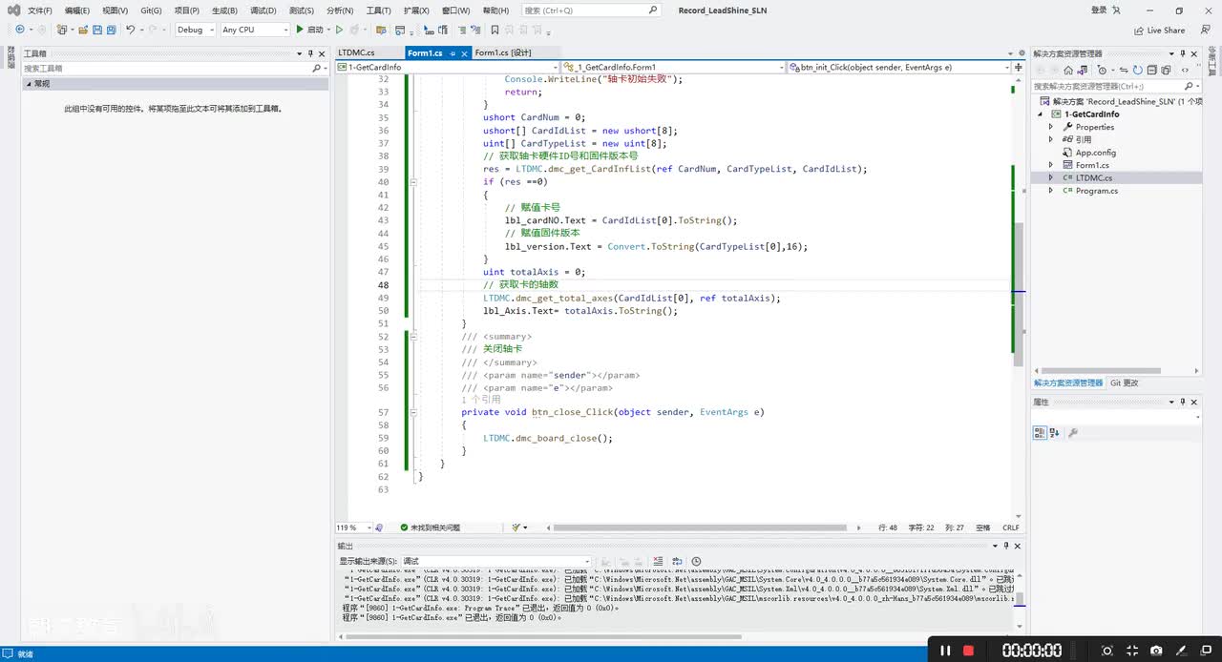Open the 生成(B) build menu
The width and height of the screenshot is (1222, 662).
point(224,10)
